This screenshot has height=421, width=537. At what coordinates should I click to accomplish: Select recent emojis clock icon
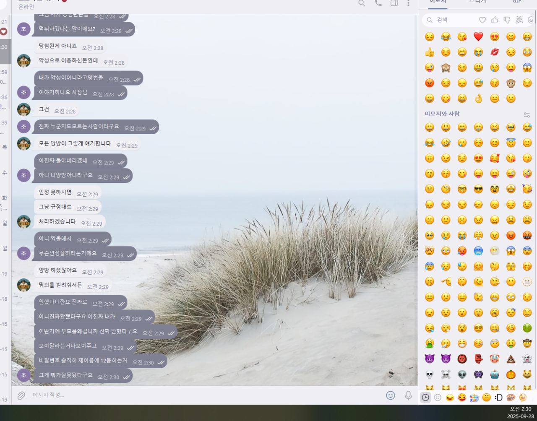[x=425, y=398]
